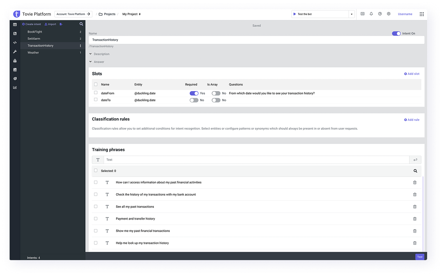Open the My Project dropdown

[131, 14]
